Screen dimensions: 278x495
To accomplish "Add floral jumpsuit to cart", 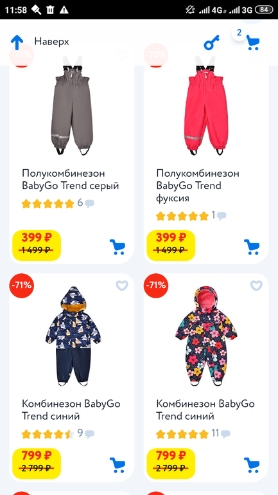I will point(252,465).
